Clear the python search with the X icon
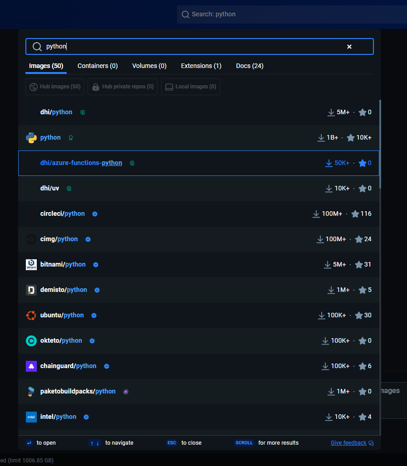The height and width of the screenshot is (466, 407). pos(349,47)
